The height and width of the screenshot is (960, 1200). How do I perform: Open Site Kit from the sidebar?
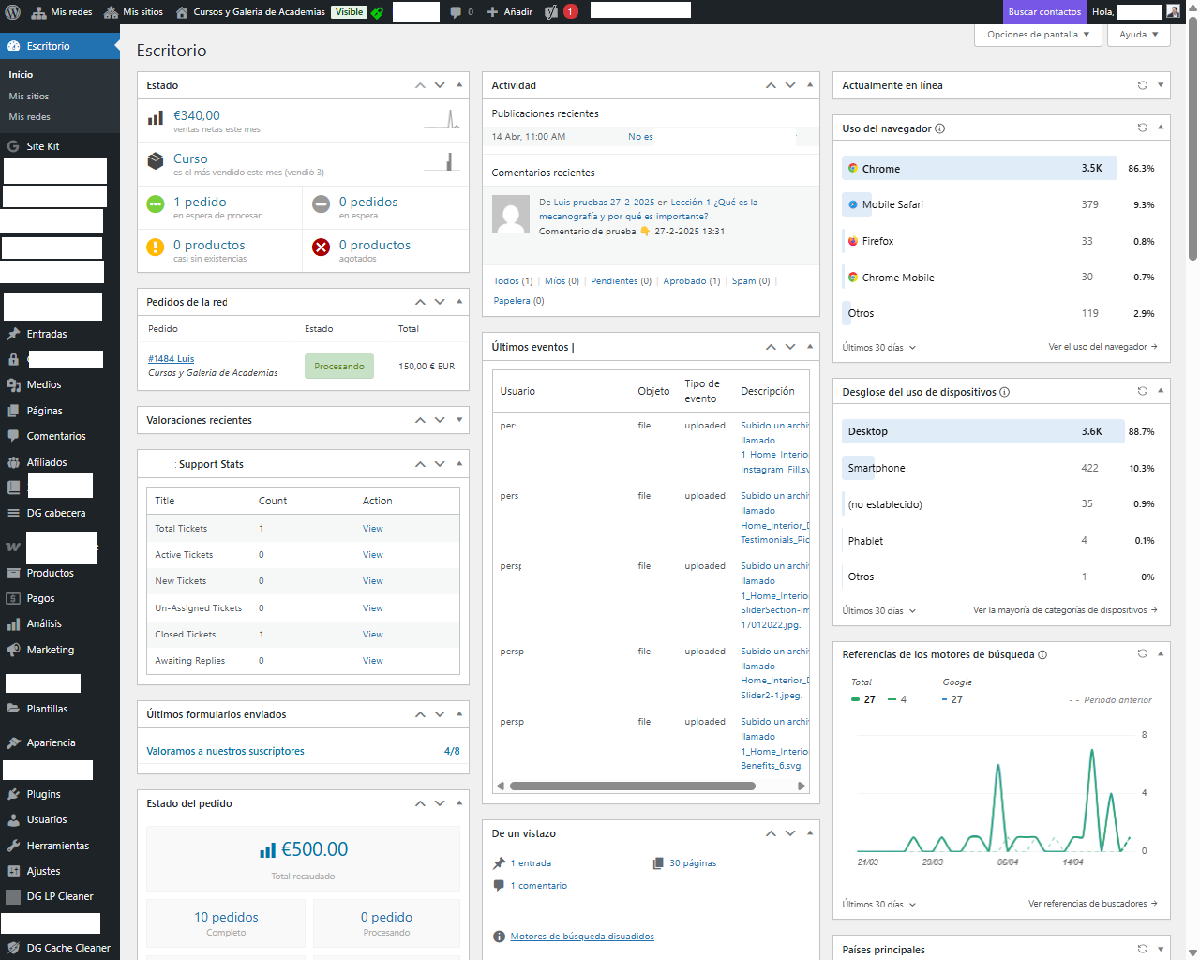[x=42, y=146]
